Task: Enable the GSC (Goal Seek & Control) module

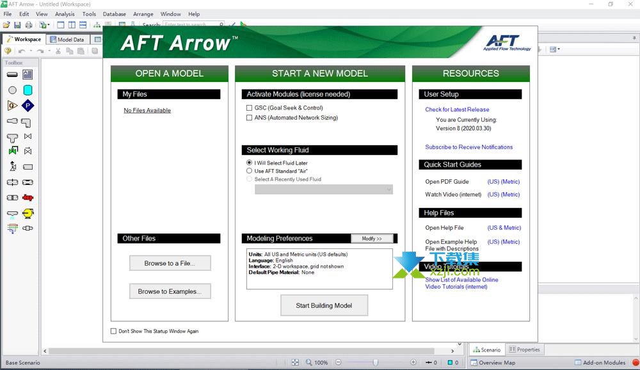Action: [250, 108]
